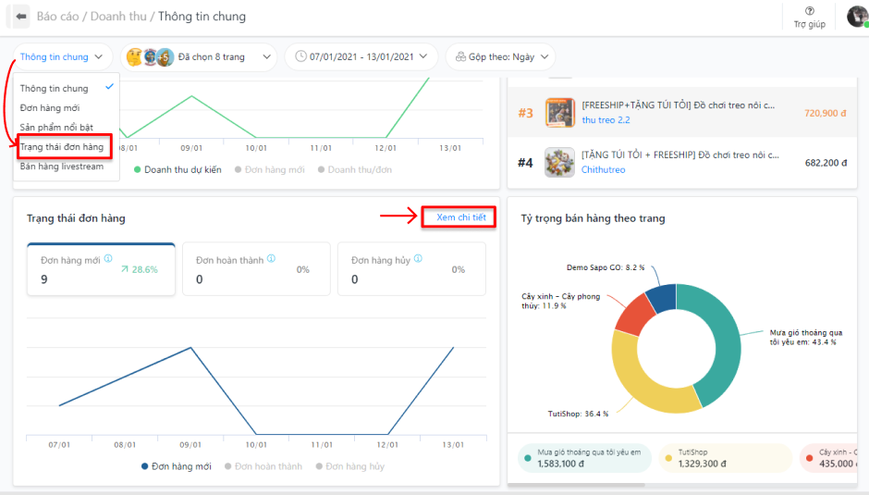Open the thu treo 2.2 page link
869x495 pixels.
coord(606,120)
